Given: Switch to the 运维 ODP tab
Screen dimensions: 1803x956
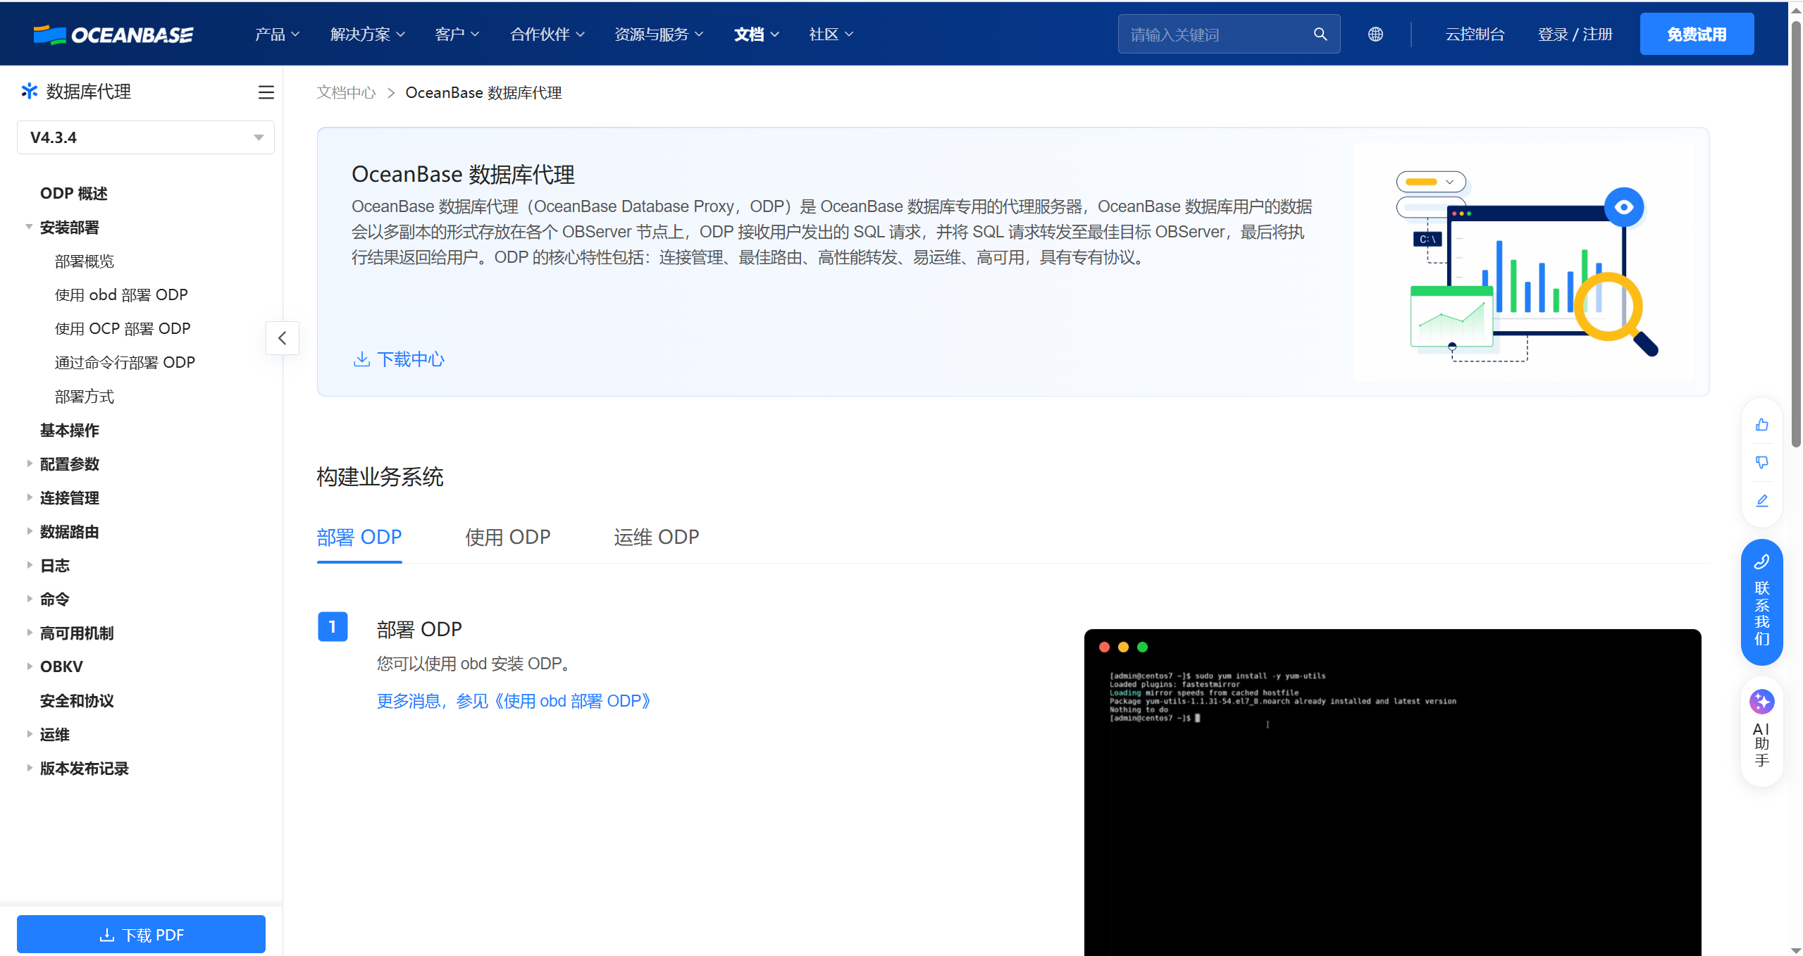Looking at the screenshot, I should click(x=655, y=537).
